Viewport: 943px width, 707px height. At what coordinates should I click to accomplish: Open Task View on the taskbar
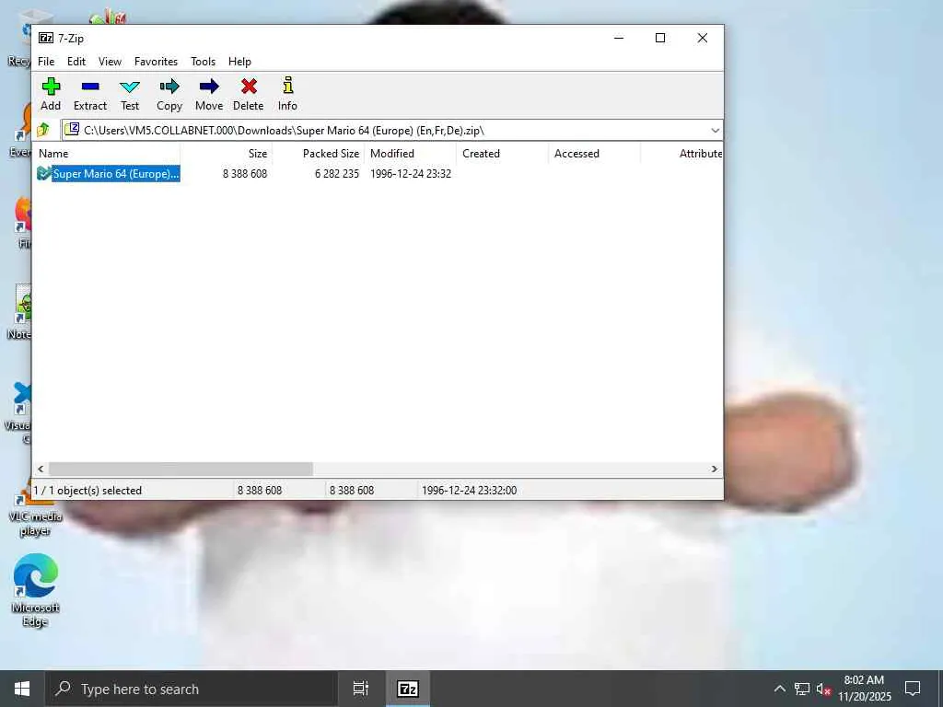(x=361, y=689)
